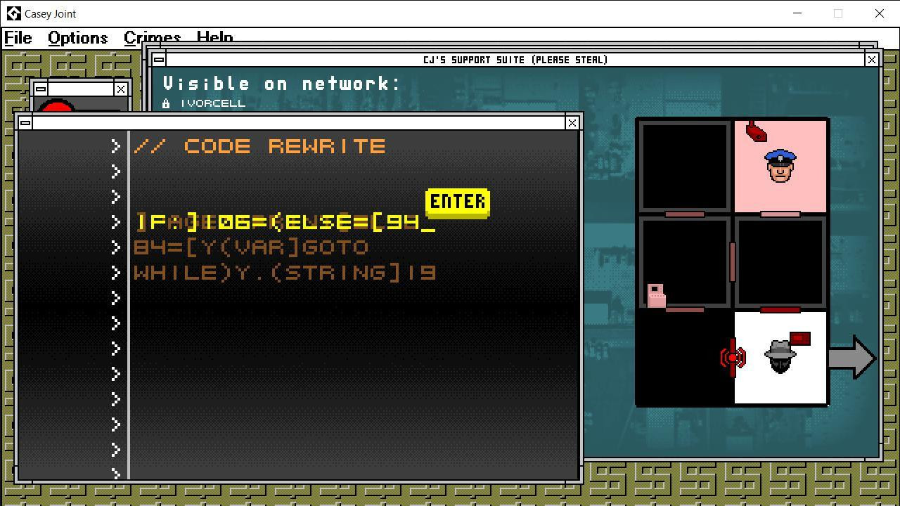The image size is (900, 506).
Task: Click the grey exit arrow
Action: tap(851, 358)
